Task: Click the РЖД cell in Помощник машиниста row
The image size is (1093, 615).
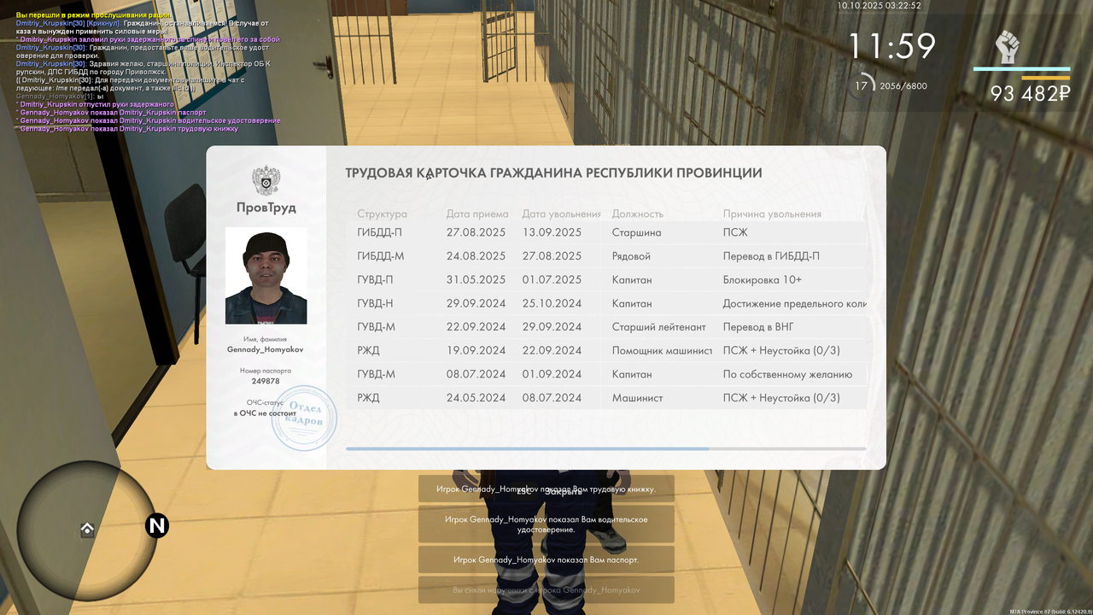Action: 368,350
